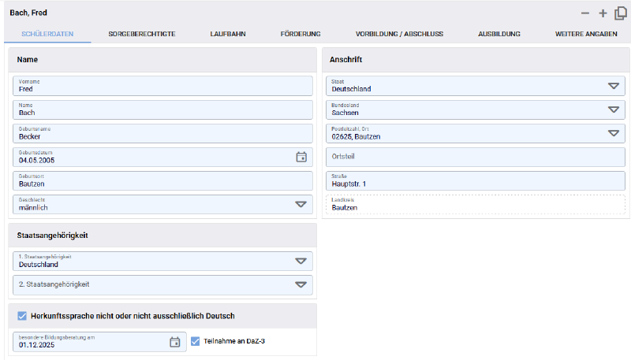Open the Laufbahn tab

tap(227, 35)
